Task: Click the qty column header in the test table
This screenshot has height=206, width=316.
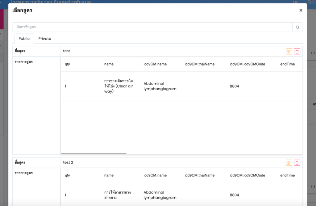Action: point(68,64)
